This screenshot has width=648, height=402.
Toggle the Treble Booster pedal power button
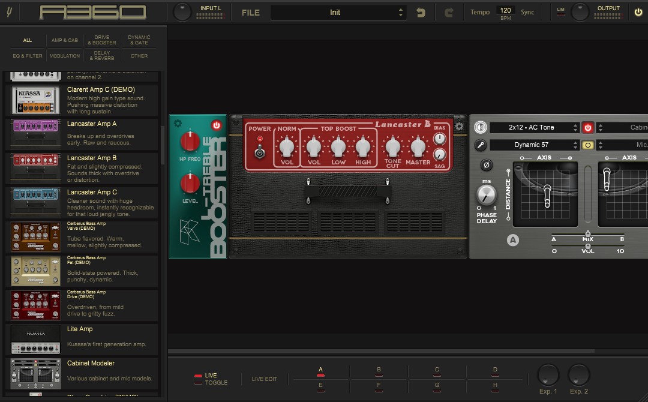coord(216,125)
